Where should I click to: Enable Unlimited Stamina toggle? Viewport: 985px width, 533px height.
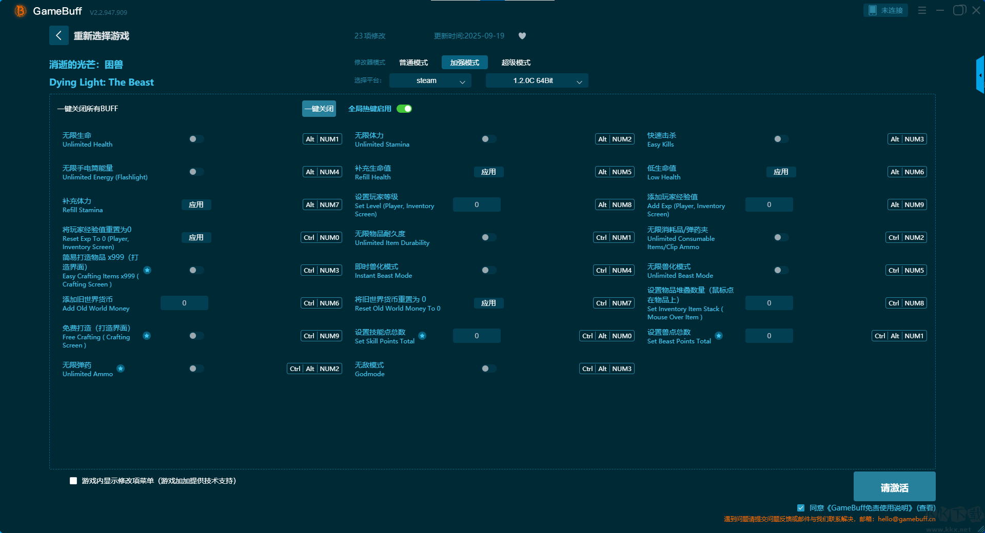[x=488, y=139]
